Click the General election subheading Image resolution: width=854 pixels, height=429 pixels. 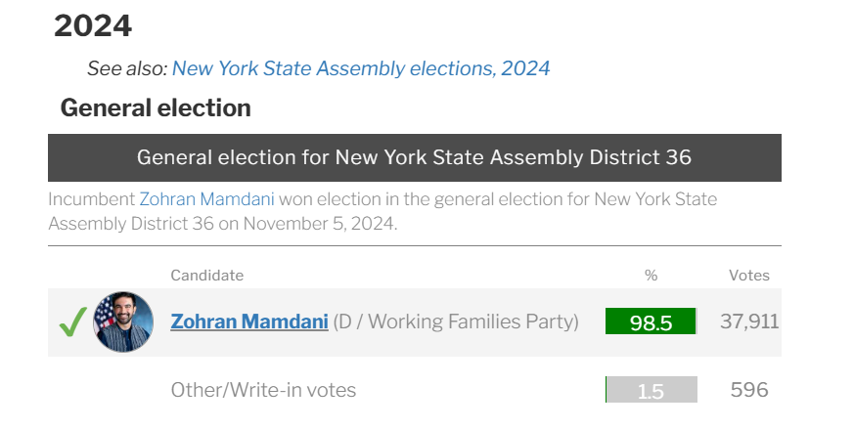(x=156, y=107)
